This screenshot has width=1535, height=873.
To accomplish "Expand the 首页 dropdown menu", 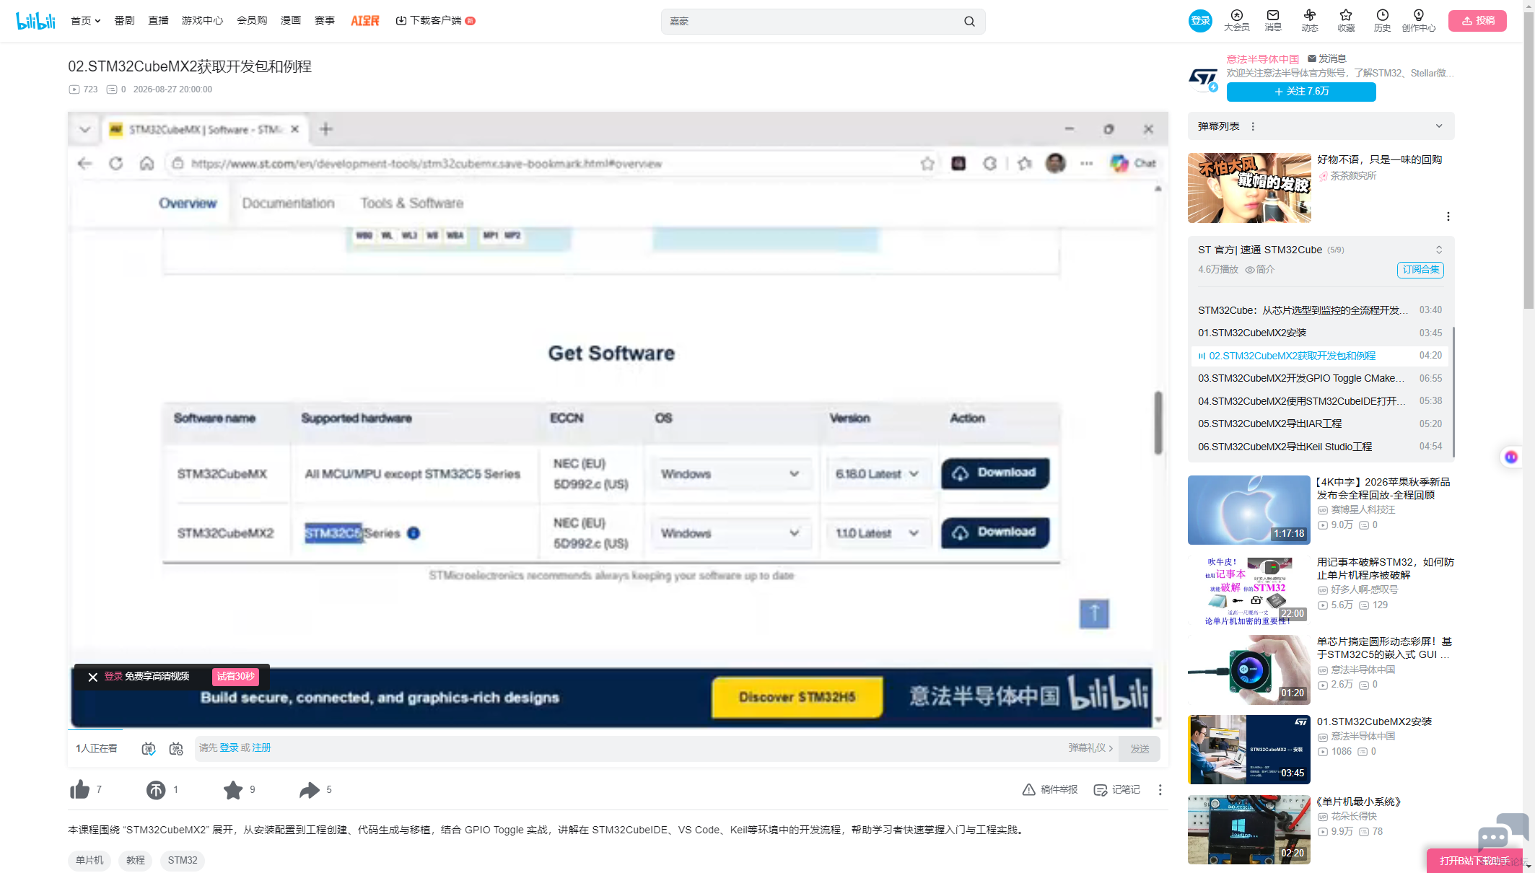I will 86,21.
